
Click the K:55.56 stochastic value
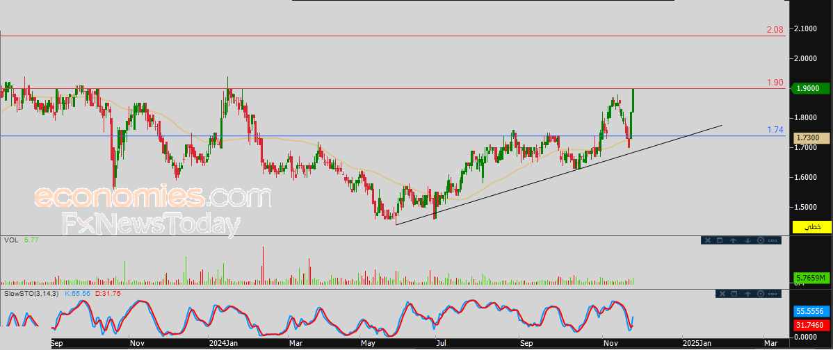pos(78,293)
